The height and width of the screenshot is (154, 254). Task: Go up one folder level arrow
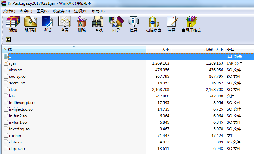point(8,39)
